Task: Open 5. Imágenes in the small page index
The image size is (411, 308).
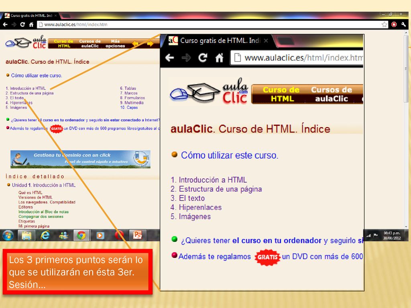Action: pos(16,107)
